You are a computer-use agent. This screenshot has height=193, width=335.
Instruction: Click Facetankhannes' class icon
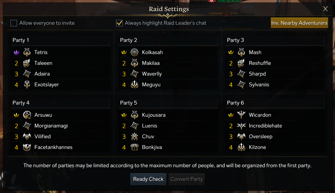27,147
